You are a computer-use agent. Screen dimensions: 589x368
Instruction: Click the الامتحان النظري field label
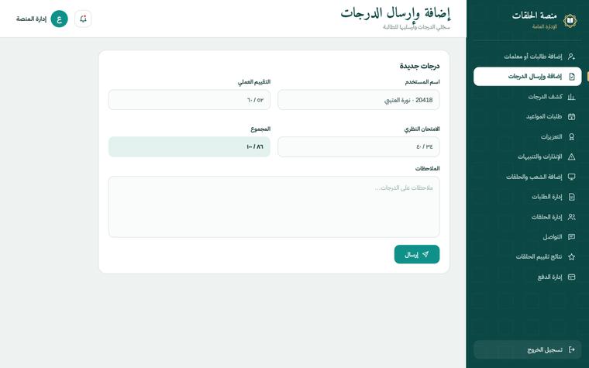[422, 129]
